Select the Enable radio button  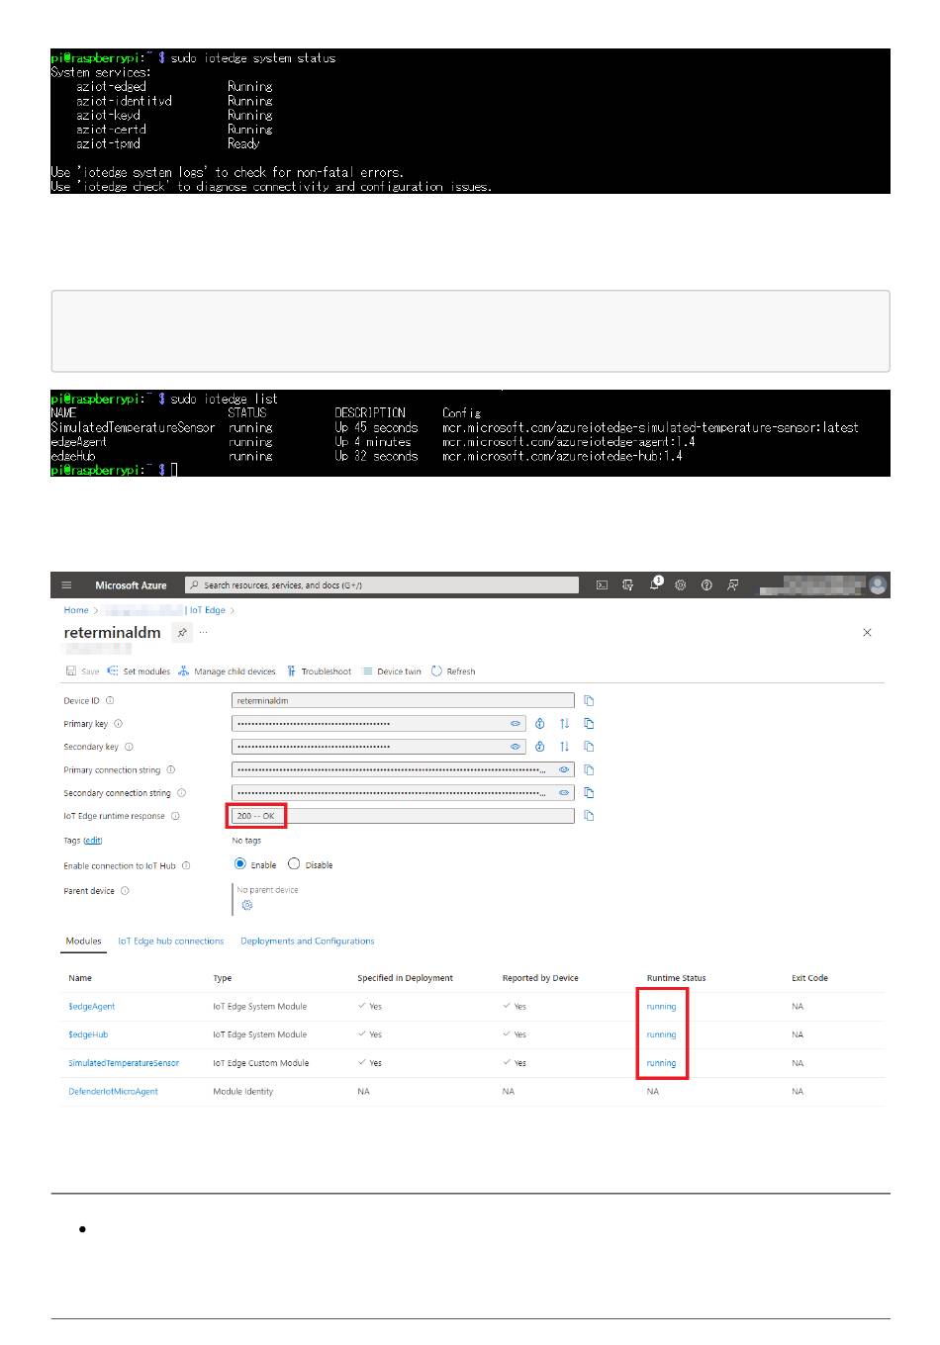click(x=240, y=864)
